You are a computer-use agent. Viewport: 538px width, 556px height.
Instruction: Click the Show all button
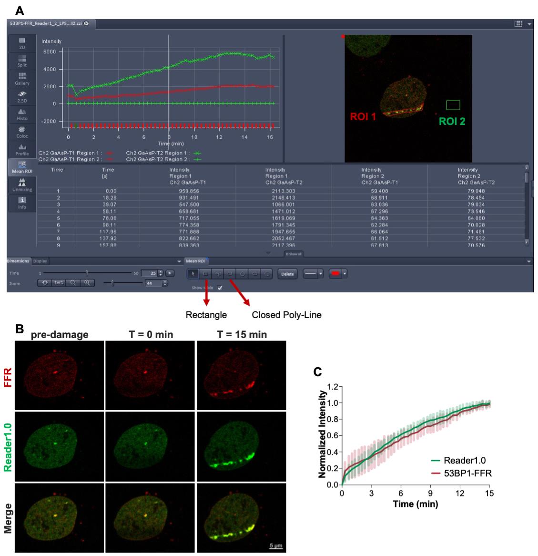(294, 254)
